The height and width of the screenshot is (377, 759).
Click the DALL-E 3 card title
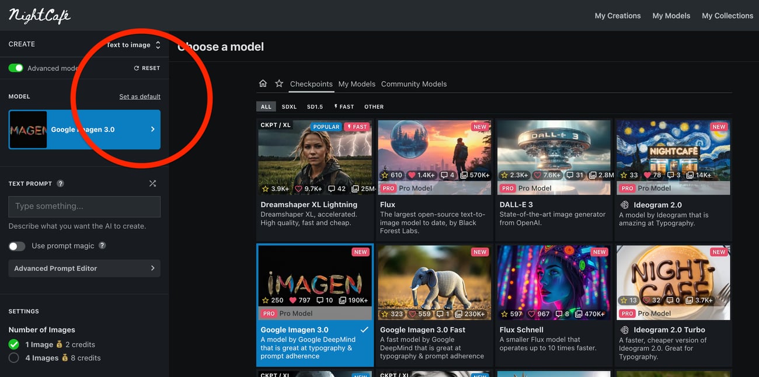(516, 205)
